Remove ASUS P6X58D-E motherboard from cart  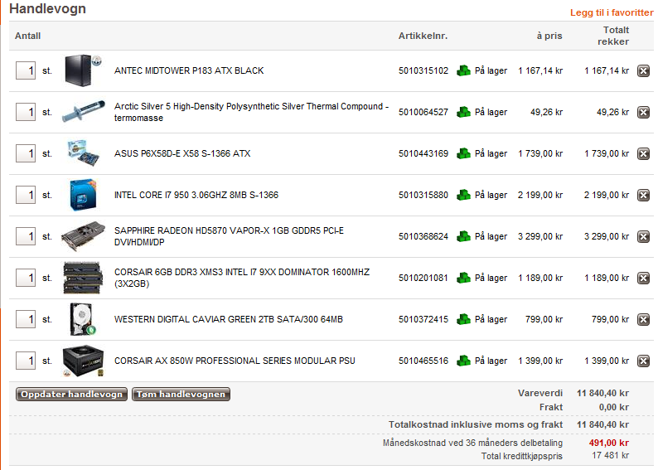(643, 153)
